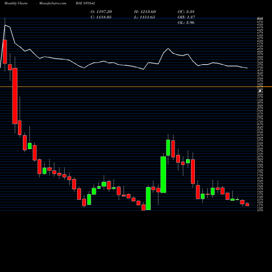272x272 pixels.
Task: Click the white line's peak near the chart start
Action: [x=5, y=25]
